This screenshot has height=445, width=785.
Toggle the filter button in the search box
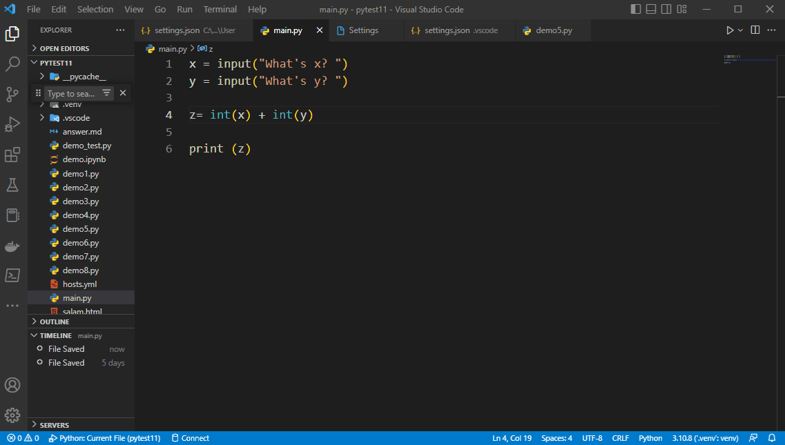coord(106,92)
